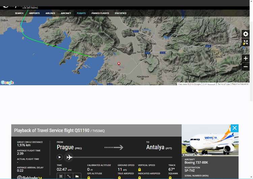Open the Aircraft menu
This screenshot has width=253, height=179.
(66, 13)
